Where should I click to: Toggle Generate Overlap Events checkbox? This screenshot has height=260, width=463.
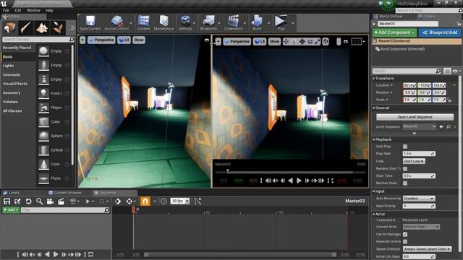405,242
